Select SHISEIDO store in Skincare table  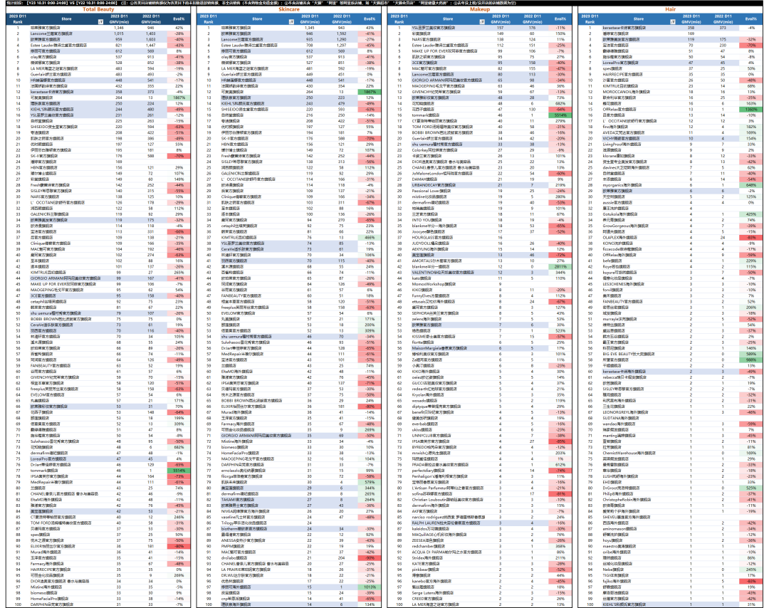click(245, 110)
